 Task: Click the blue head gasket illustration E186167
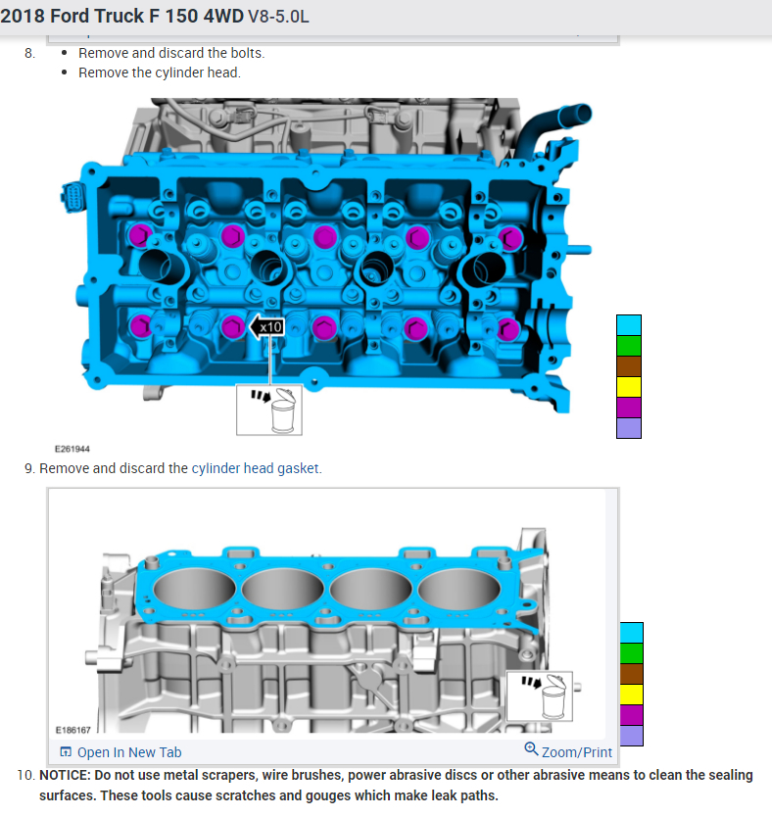pyautogui.click(x=333, y=588)
